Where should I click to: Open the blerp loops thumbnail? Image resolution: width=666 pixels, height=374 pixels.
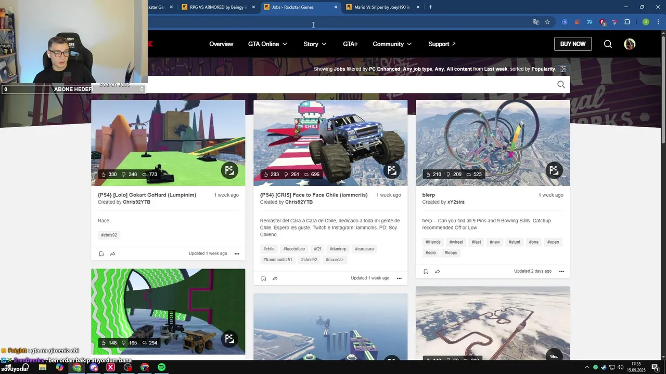tap(493, 143)
